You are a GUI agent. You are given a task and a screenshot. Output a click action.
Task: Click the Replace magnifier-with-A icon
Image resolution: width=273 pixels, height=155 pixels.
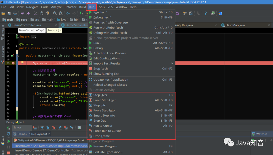pos(61,13)
